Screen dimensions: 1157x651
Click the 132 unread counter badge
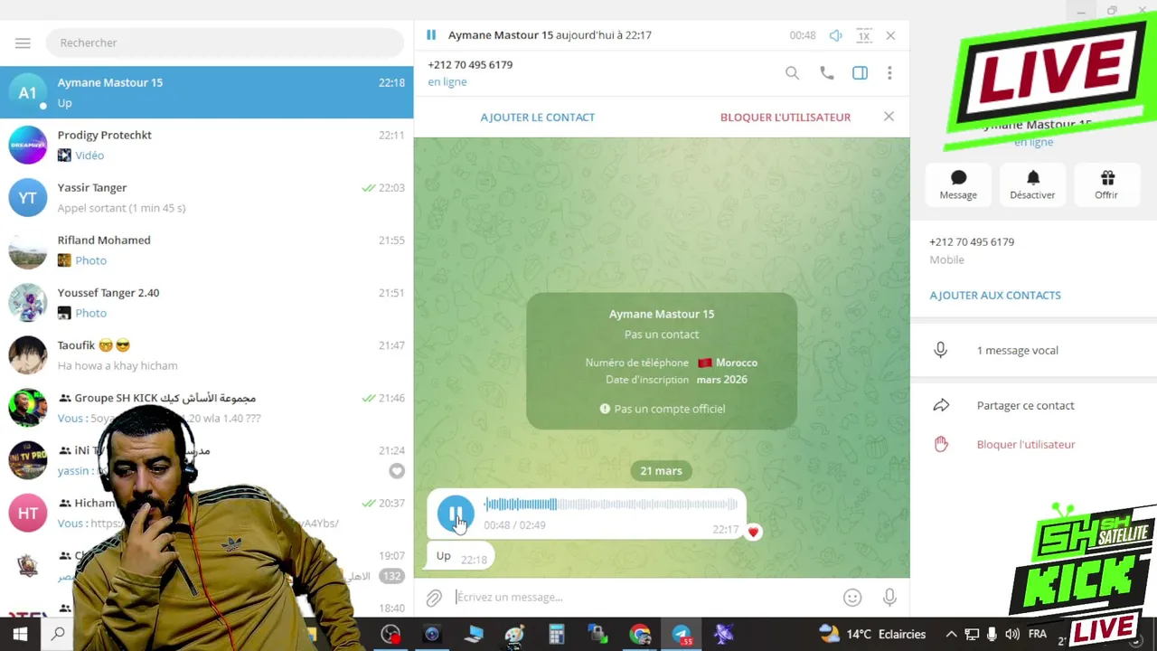click(391, 576)
